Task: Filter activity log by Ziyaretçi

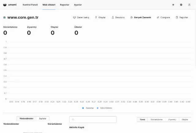Action: coord(172,120)
